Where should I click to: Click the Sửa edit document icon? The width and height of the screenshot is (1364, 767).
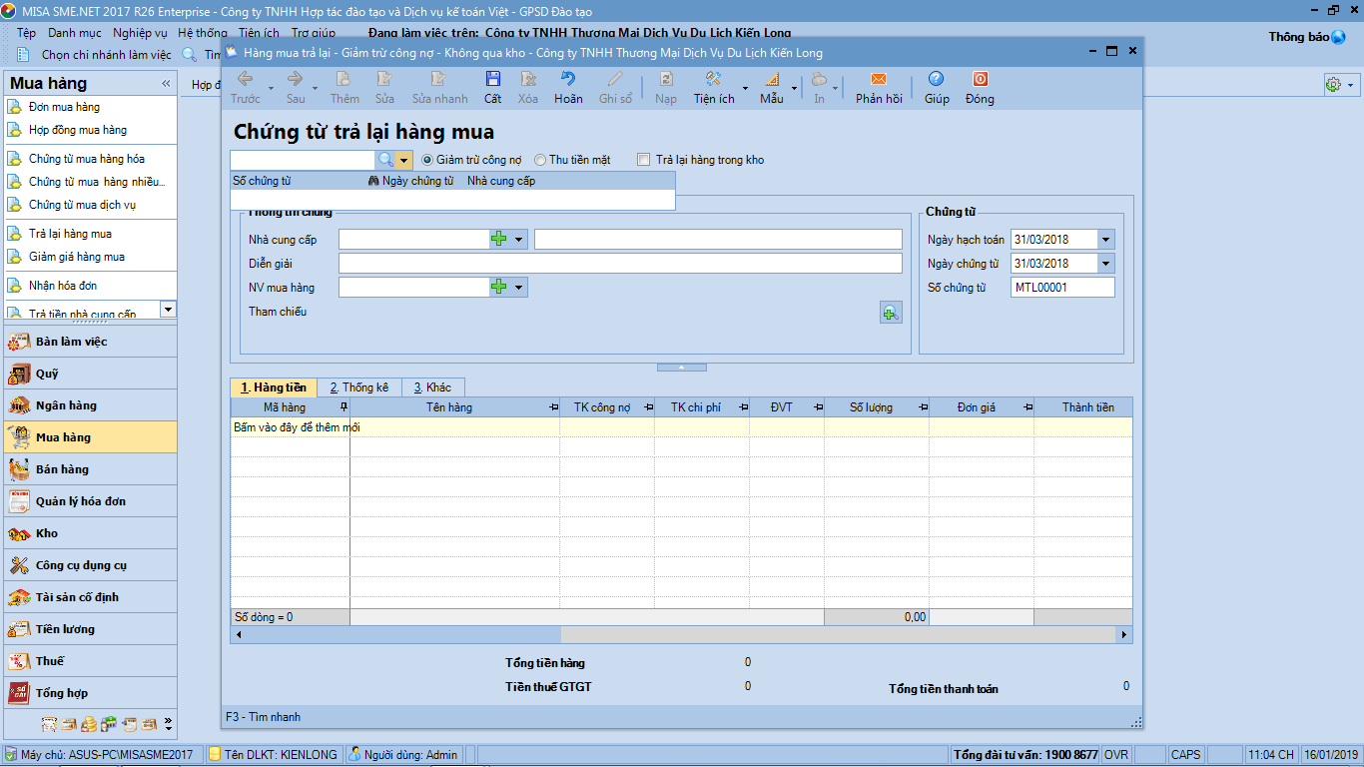[x=384, y=79]
